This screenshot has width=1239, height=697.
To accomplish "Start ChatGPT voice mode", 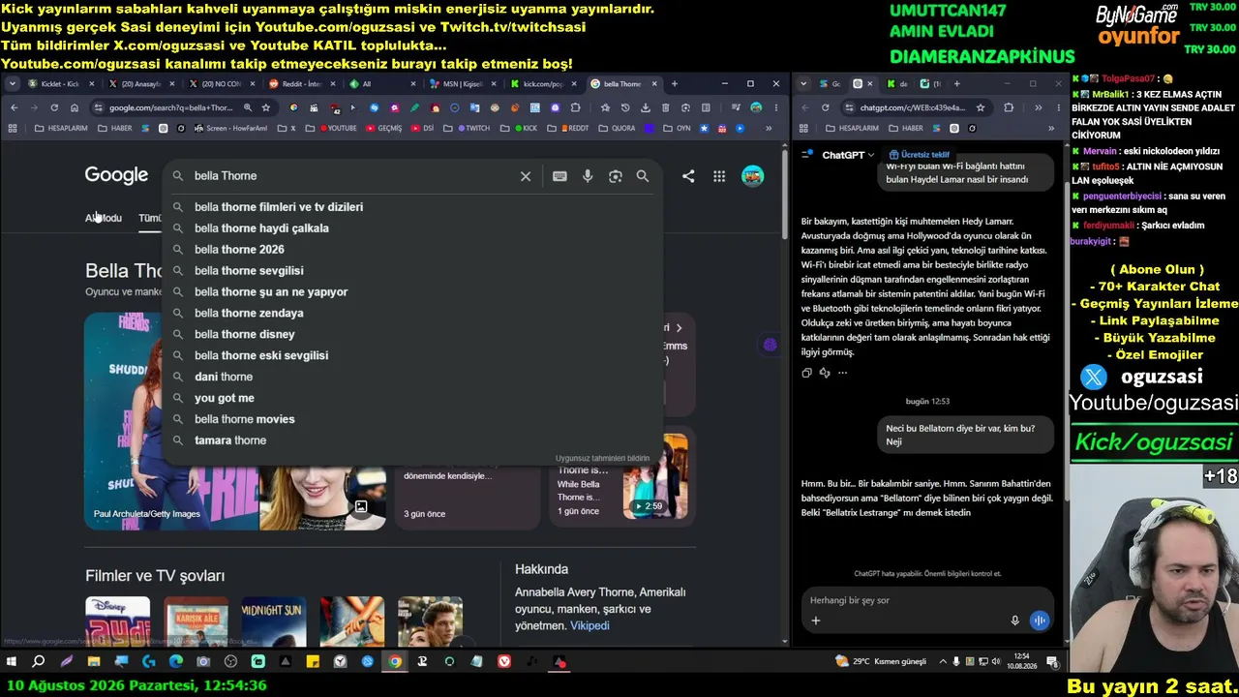I will (x=1040, y=621).
